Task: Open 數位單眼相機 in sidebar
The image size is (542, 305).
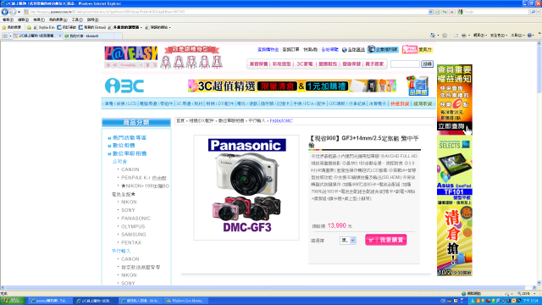Action: coord(130,153)
